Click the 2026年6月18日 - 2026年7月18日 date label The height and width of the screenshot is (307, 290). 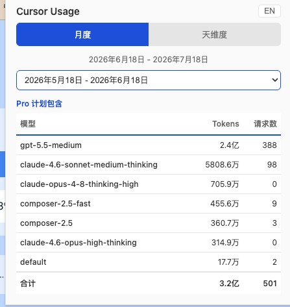click(149, 60)
